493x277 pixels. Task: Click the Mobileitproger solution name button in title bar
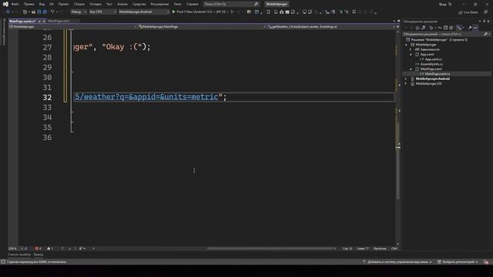(x=277, y=4)
